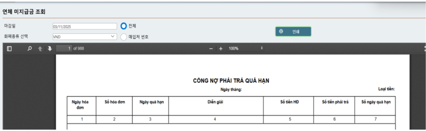Zoom in with the plus icon

point(221,49)
